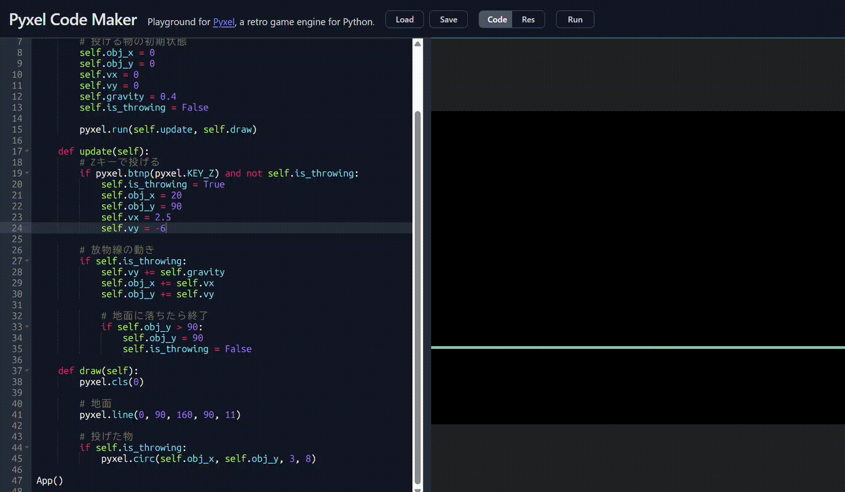Click the Save button
Viewport: 845px width, 492px height.
pyautogui.click(x=449, y=20)
